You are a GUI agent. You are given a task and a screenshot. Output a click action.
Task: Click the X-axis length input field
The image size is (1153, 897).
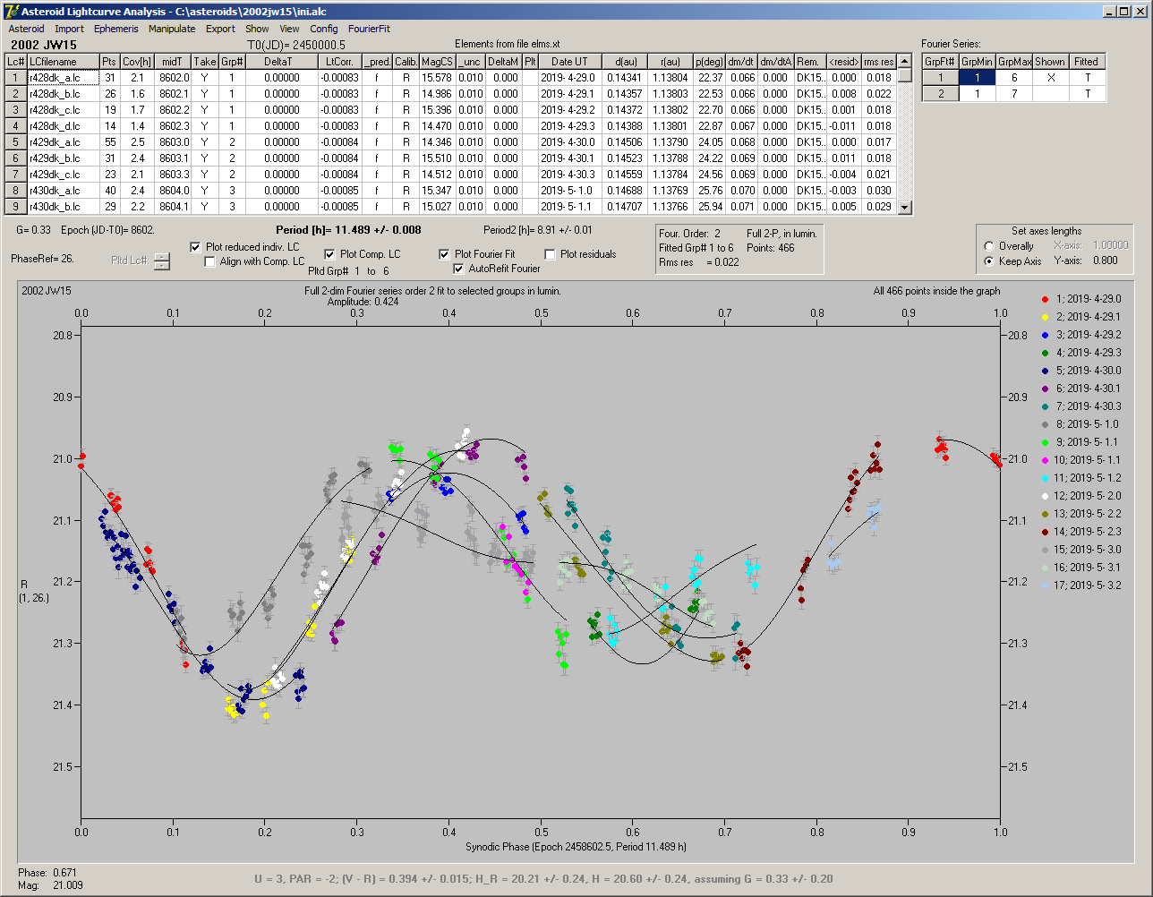click(1109, 245)
